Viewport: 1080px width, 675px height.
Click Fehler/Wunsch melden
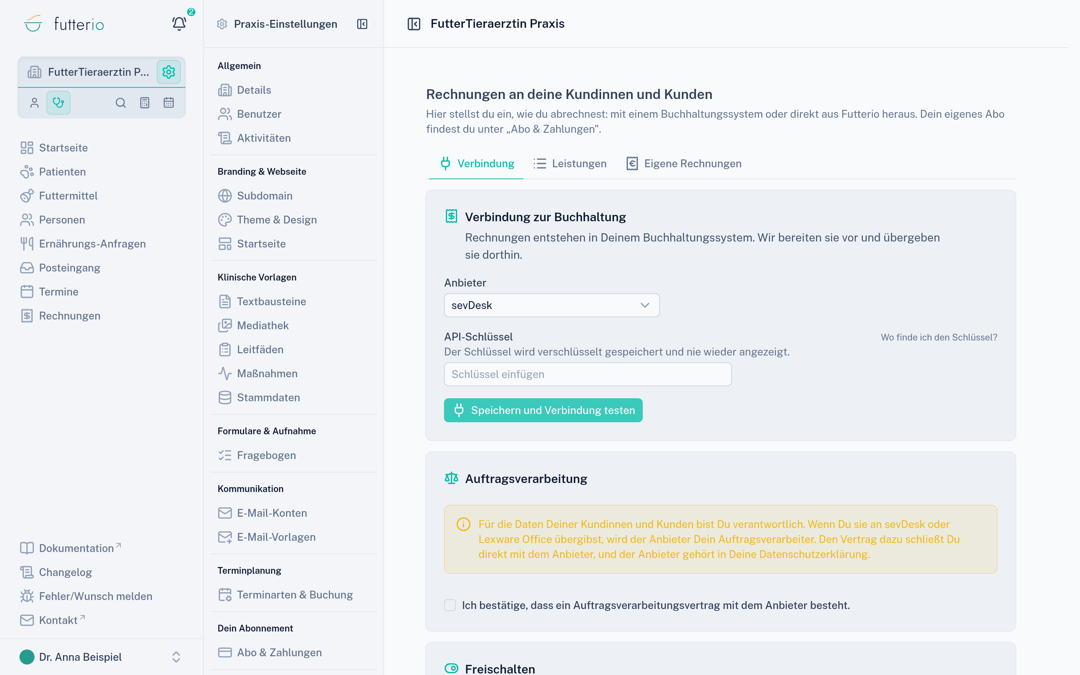pyautogui.click(x=87, y=596)
